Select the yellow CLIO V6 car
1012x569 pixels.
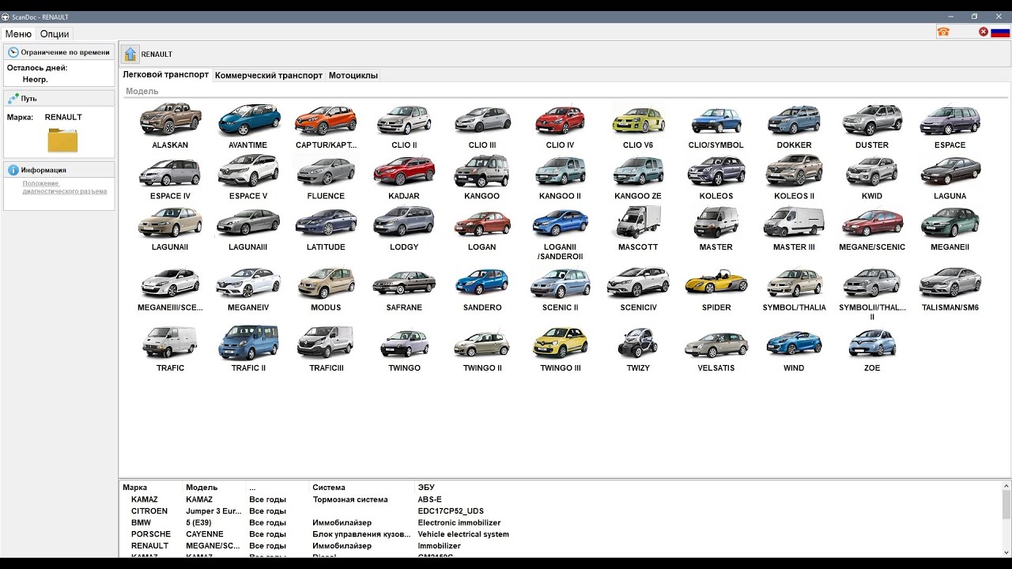coord(638,119)
